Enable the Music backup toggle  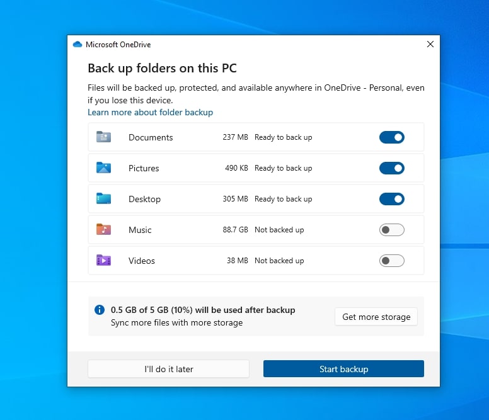pos(392,230)
